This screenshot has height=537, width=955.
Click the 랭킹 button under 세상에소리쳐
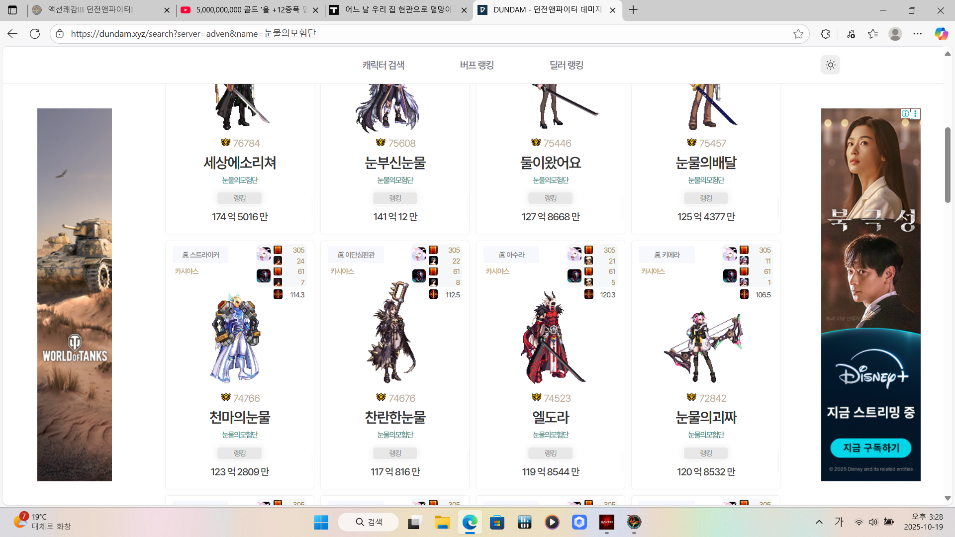pyautogui.click(x=240, y=198)
